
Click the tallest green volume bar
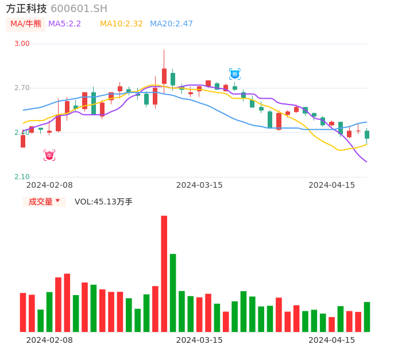pyautogui.click(x=173, y=293)
